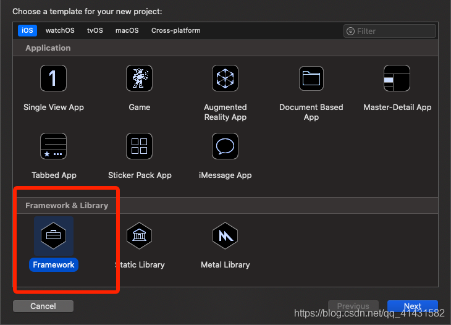
Task: Click the highlighted 'Framework' label
Action: (x=54, y=264)
